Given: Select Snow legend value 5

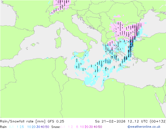Looking at the screenshot, I should (x=77, y=127).
